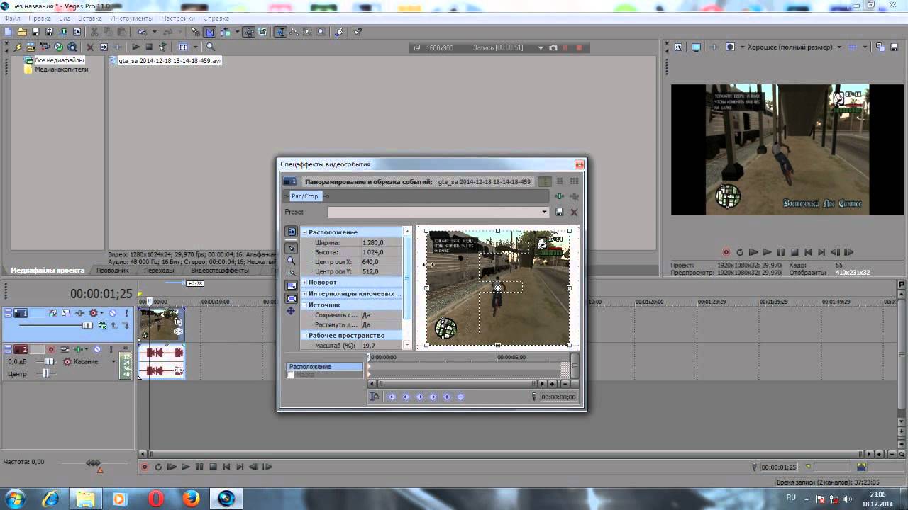Open the Файл menu
The width and height of the screenshot is (908, 510).
coord(12,18)
